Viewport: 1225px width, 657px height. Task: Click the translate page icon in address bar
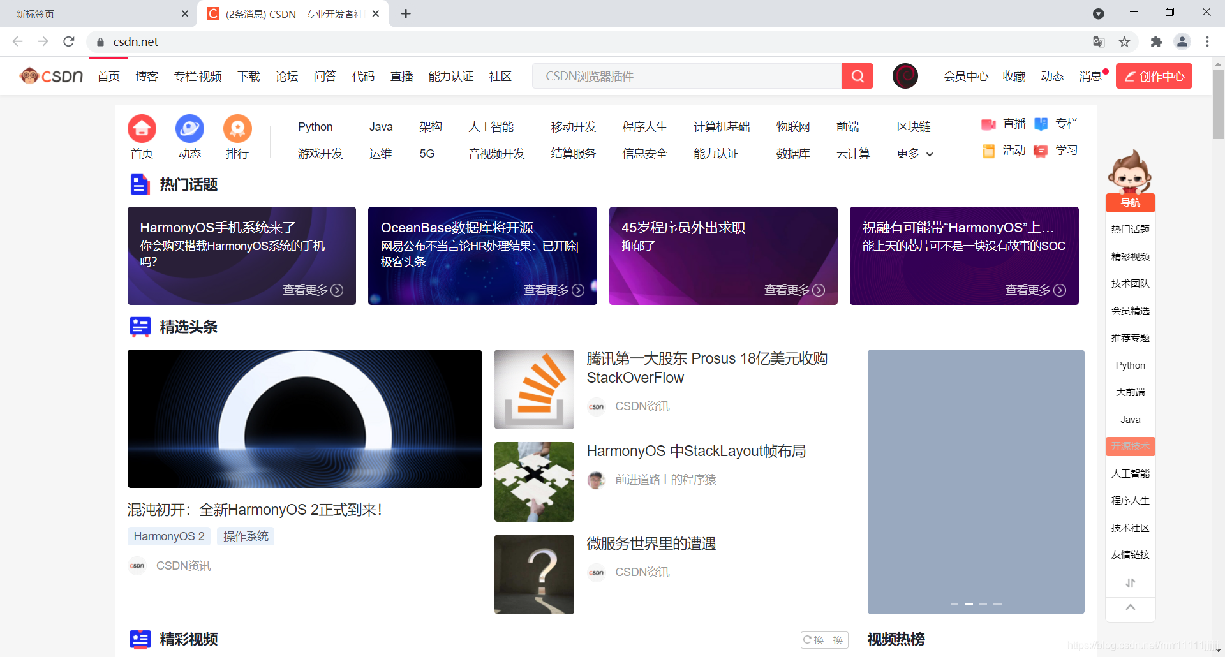(1099, 41)
